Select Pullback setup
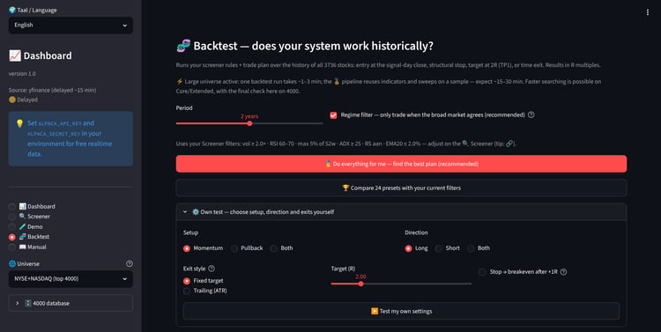The image size is (661, 332). coord(247,248)
